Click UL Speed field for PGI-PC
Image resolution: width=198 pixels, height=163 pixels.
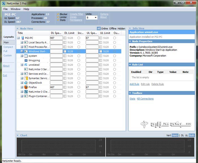[x=92, y=38]
